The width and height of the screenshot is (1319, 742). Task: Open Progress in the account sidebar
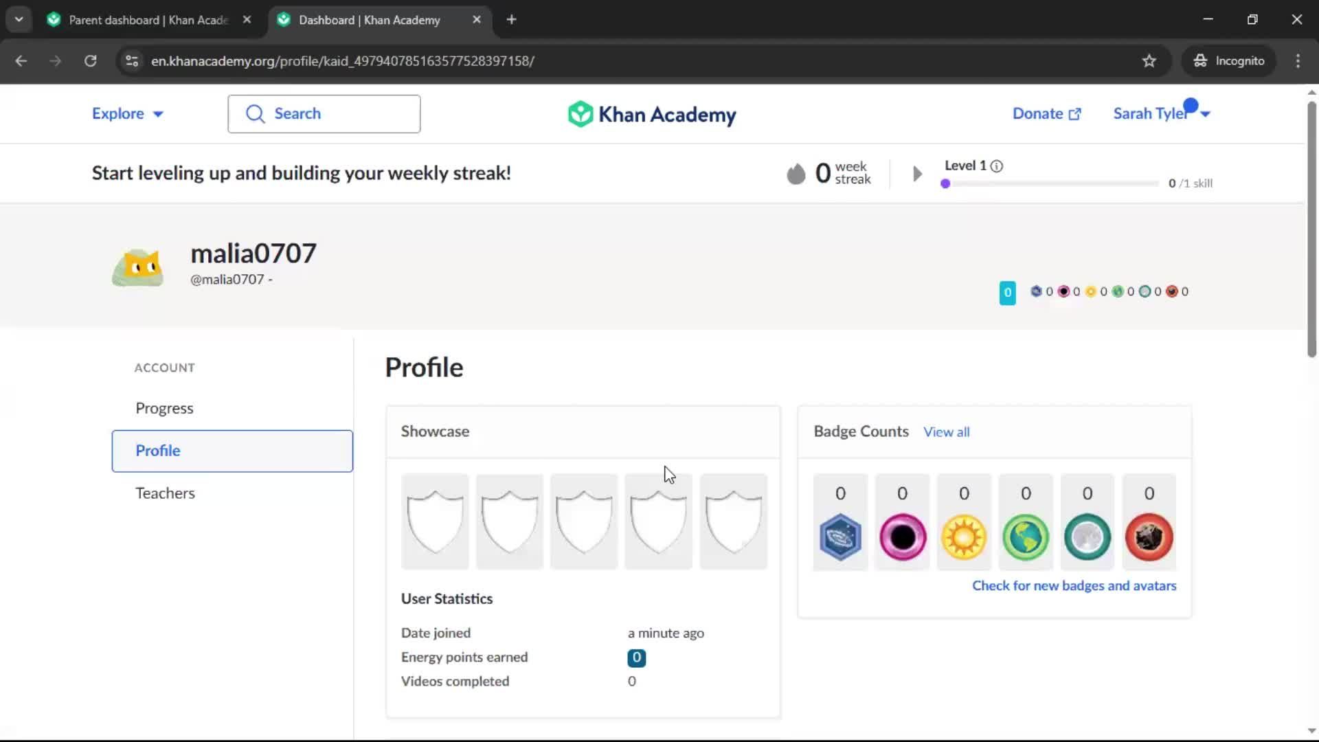pyautogui.click(x=164, y=408)
